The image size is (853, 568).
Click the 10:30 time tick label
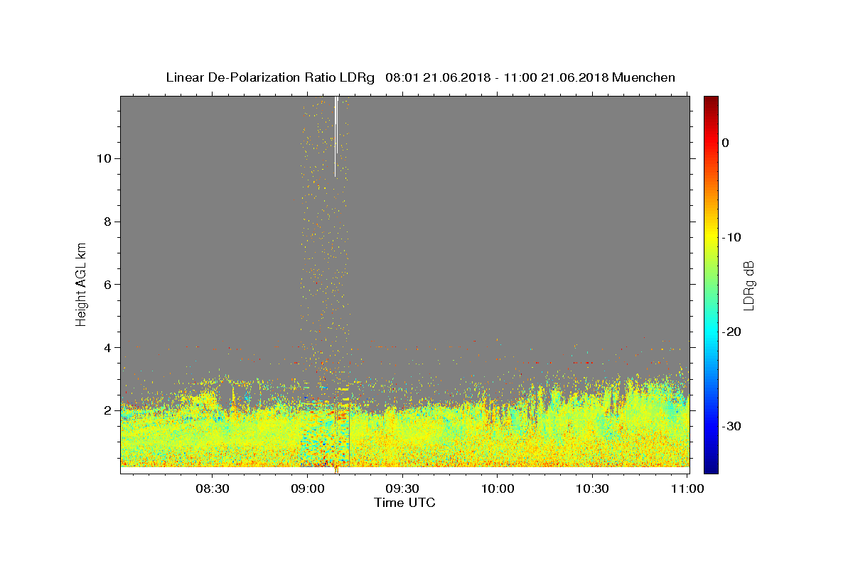[592, 488]
